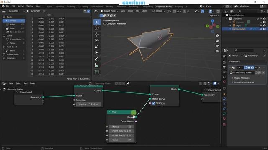Click the Twist 0° field

121,140
